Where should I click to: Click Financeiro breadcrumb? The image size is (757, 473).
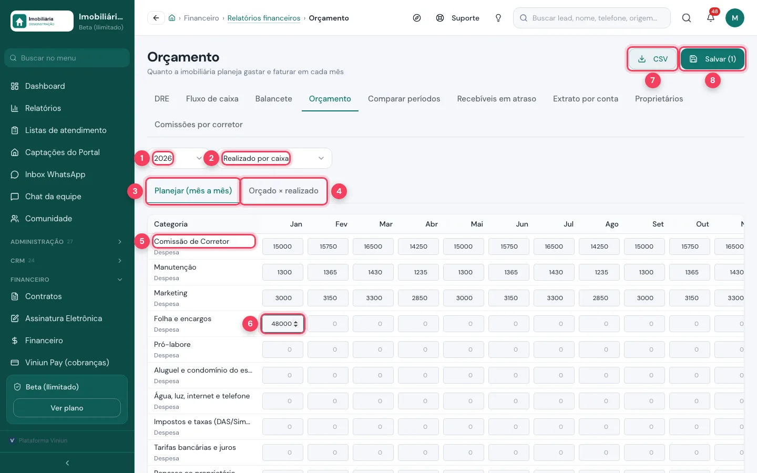[201, 18]
